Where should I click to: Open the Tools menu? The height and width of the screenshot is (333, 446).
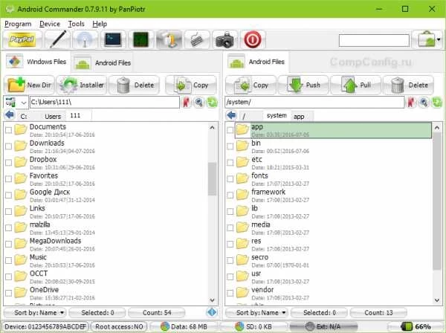point(76,24)
